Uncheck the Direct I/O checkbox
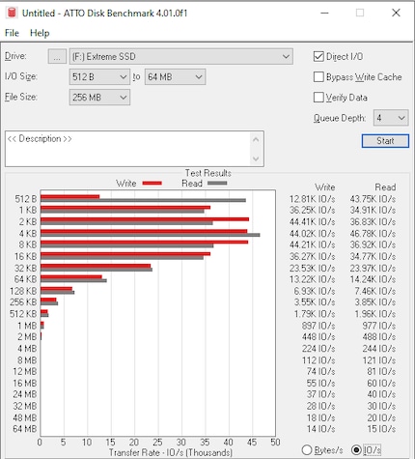This screenshot has width=415, height=459. [x=318, y=57]
